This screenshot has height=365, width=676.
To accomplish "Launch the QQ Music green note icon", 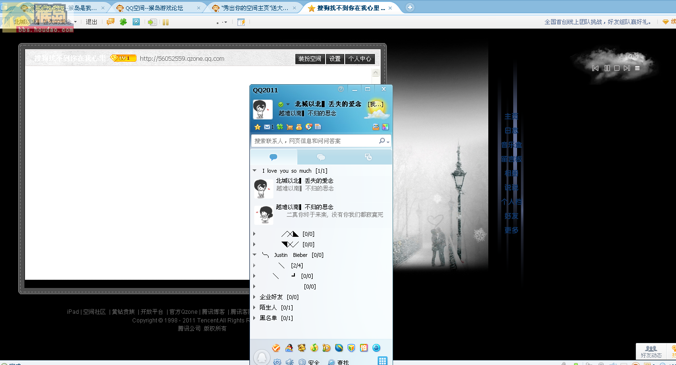I will click(x=314, y=348).
